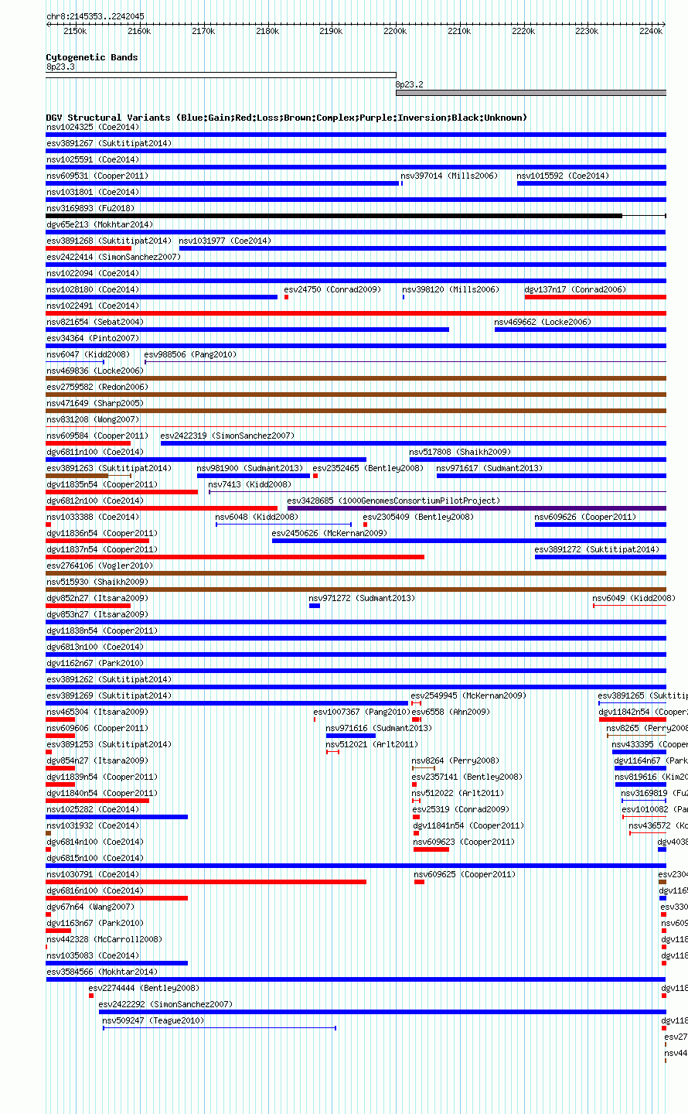Select nsv7413 (Kidd2008) variant
The height and width of the screenshot is (1114, 688).
pos(438,492)
